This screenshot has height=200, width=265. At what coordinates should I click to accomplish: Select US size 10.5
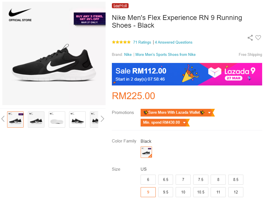pyautogui.click(x=201, y=192)
